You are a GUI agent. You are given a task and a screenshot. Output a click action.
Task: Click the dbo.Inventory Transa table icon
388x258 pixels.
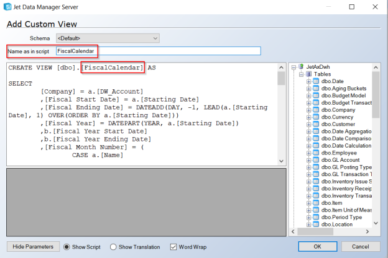(x=316, y=196)
